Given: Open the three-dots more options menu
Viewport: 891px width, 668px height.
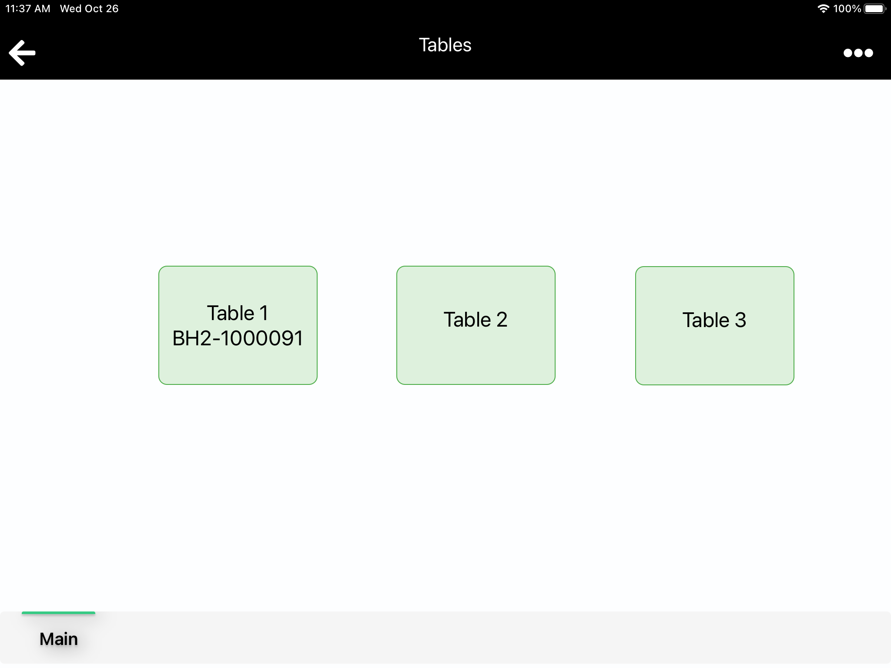Looking at the screenshot, I should (858, 53).
